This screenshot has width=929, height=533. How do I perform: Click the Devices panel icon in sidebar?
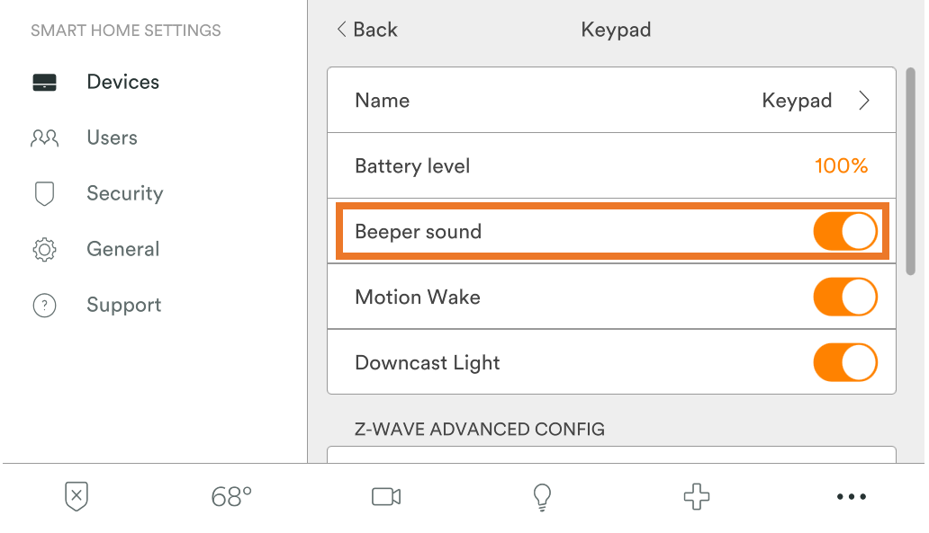pos(44,83)
